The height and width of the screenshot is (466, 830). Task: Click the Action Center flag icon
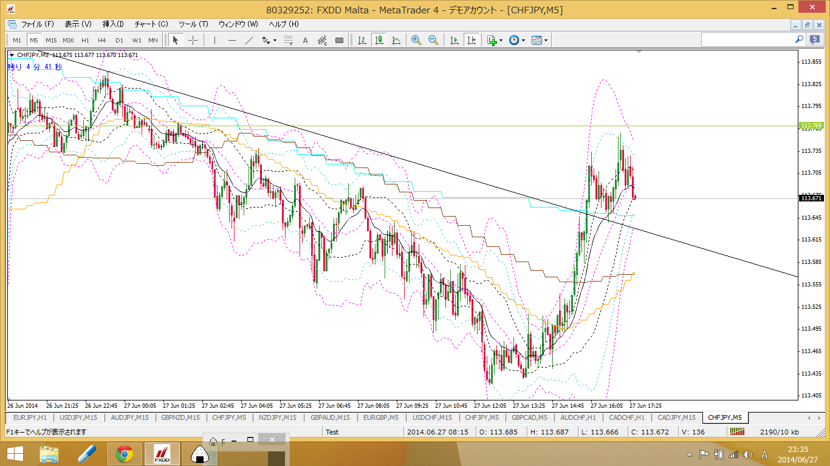[x=704, y=454]
